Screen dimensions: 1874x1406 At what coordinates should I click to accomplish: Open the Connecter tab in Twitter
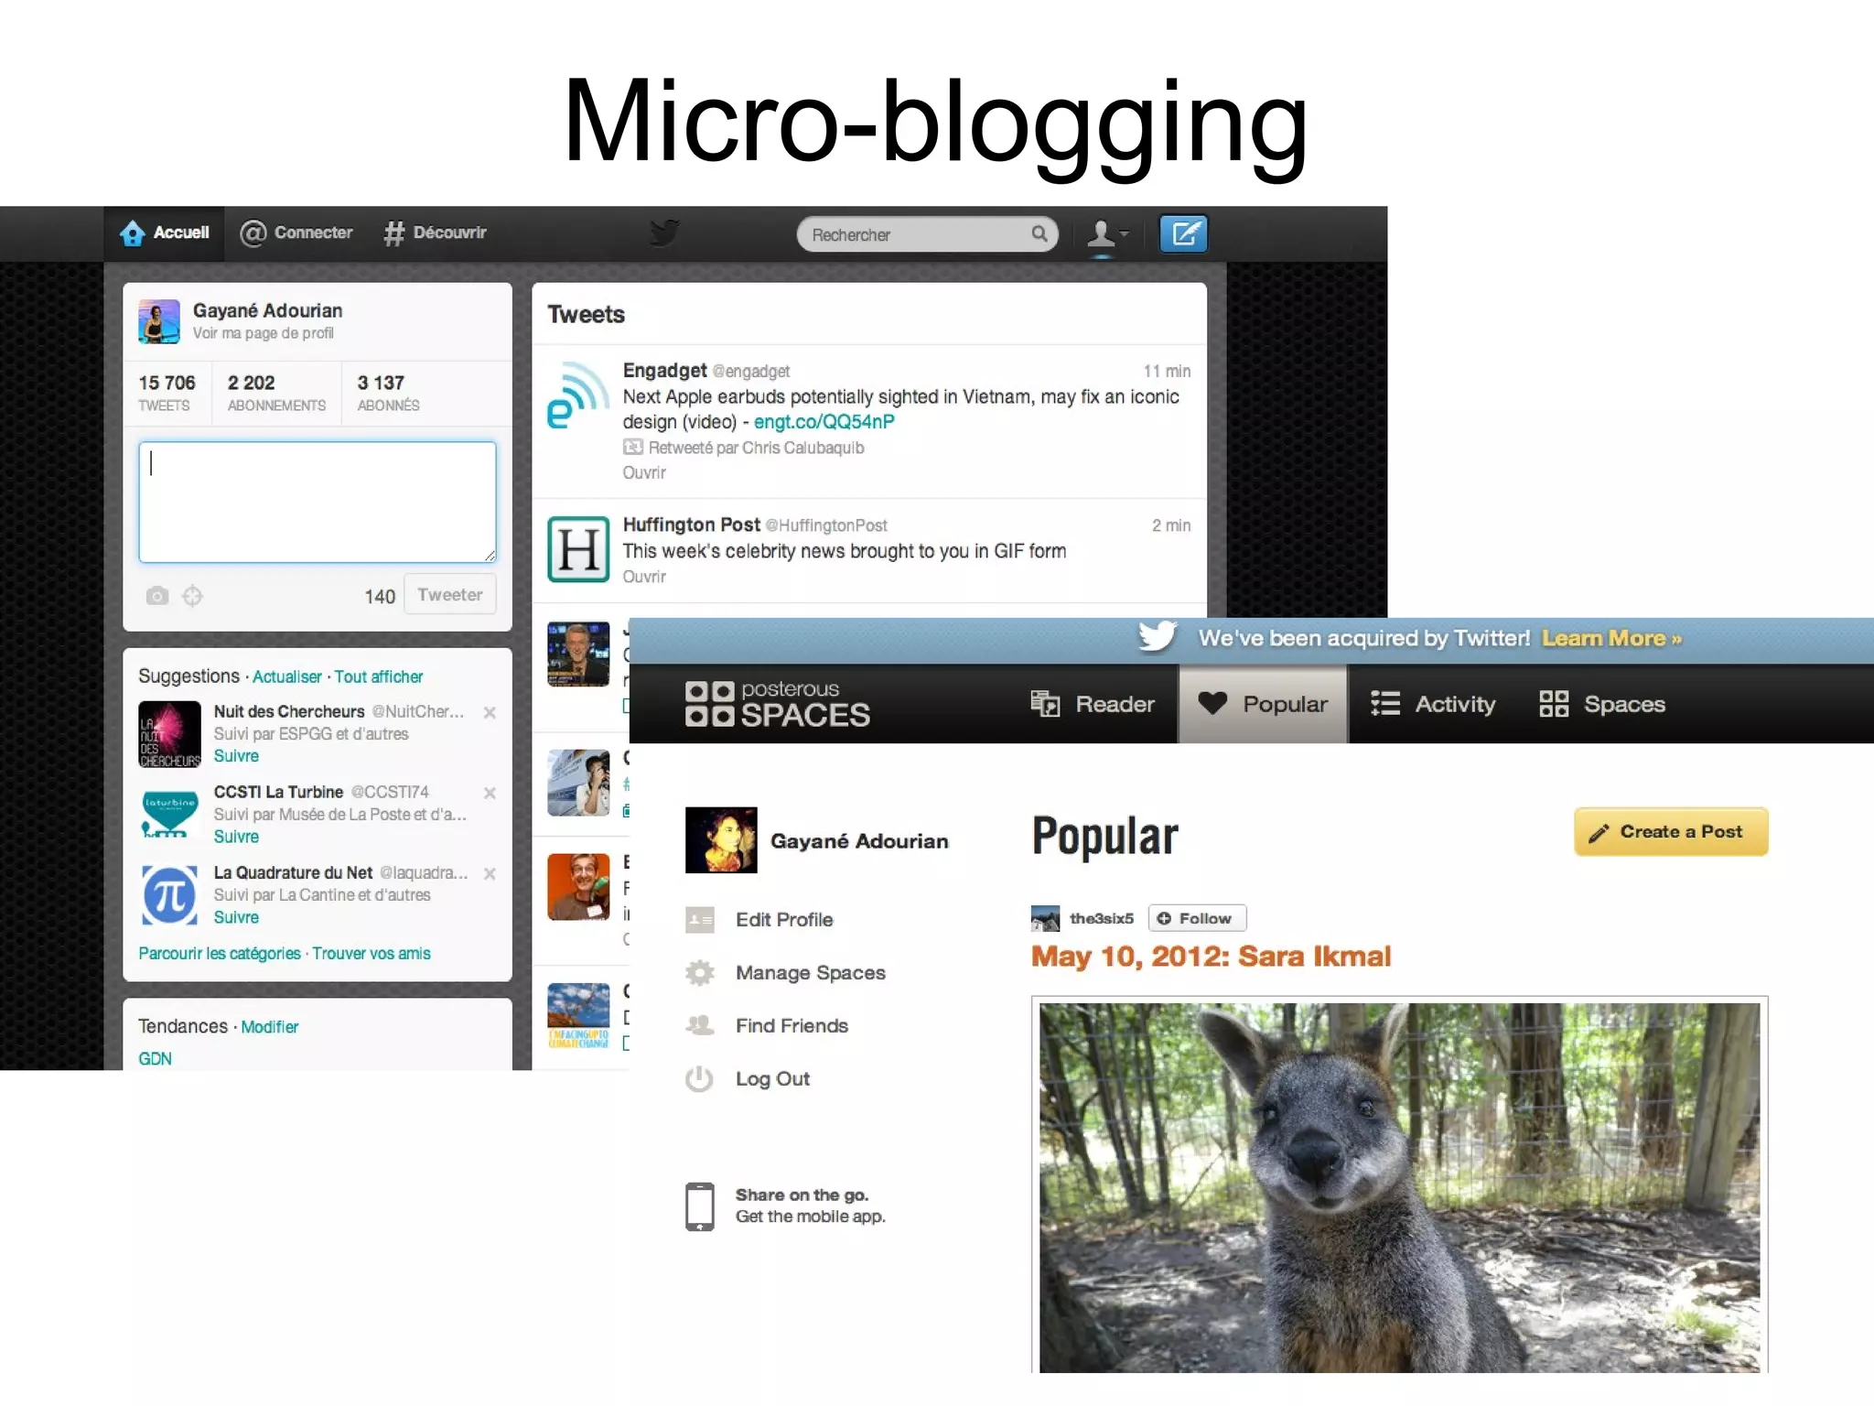point(296,233)
